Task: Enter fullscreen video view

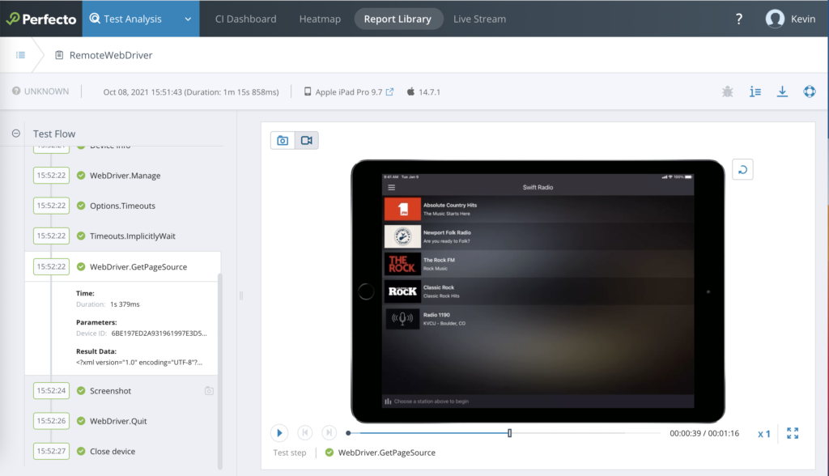Action: pyautogui.click(x=793, y=433)
